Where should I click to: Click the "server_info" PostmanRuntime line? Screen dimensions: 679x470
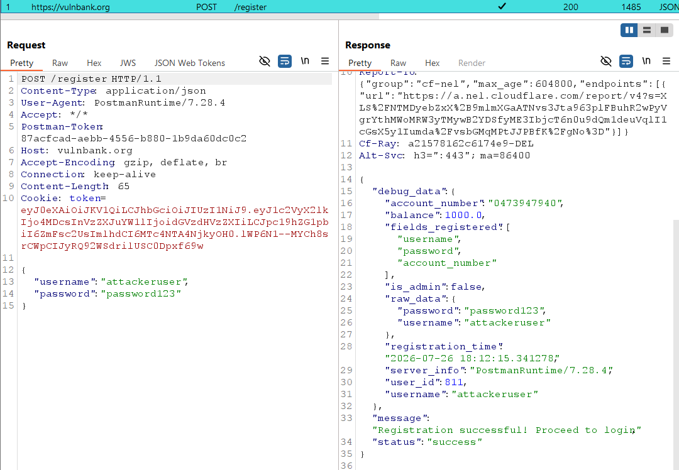point(499,371)
